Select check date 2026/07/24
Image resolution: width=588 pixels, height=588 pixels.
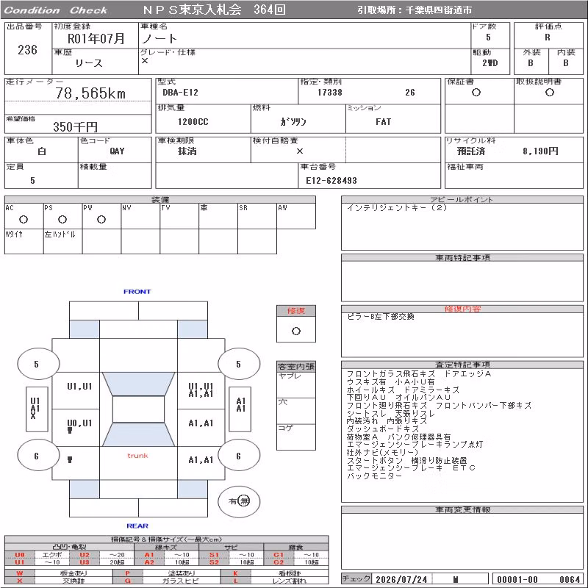(401, 579)
